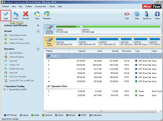Screen dimensions: 163x121
Task: Click the Facebook Share icon
Action: pyautogui.click(x=157, y=14)
